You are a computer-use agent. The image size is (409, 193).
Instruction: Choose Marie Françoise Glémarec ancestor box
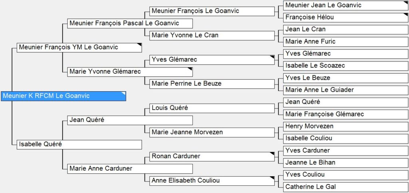[346, 114]
